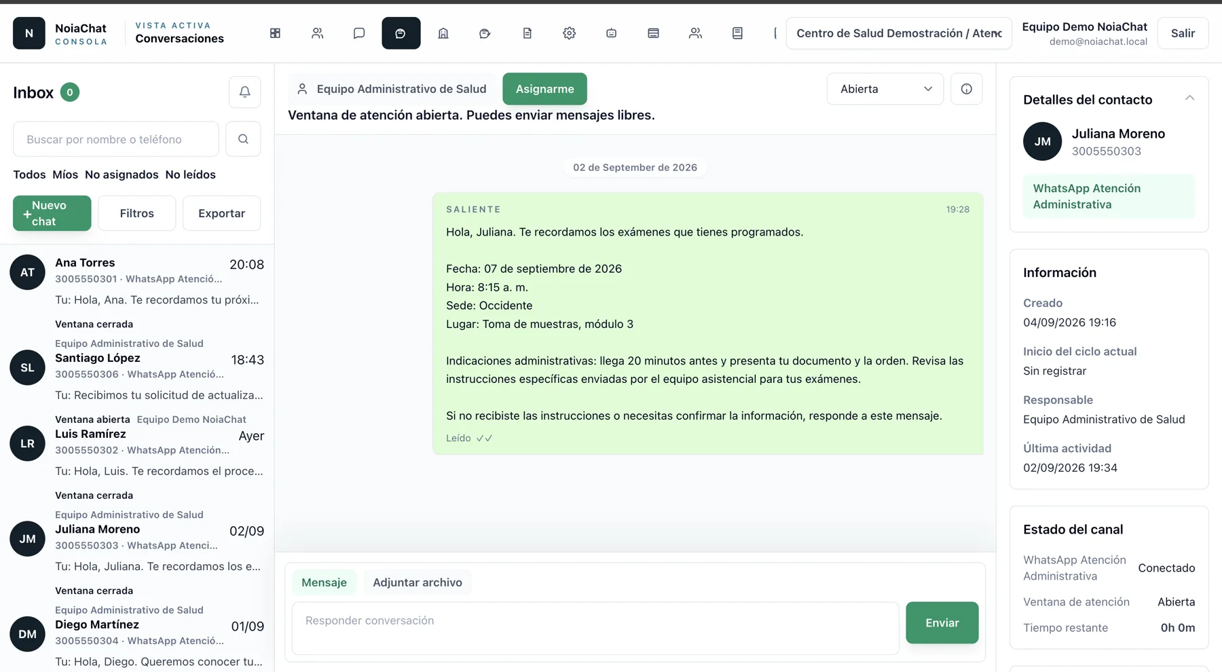The height and width of the screenshot is (672, 1222).
Task: Click the Enviar button
Action: [942, 622]
